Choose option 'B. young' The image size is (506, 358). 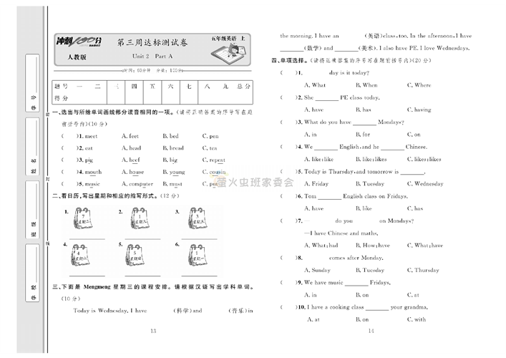click(174, 173)
